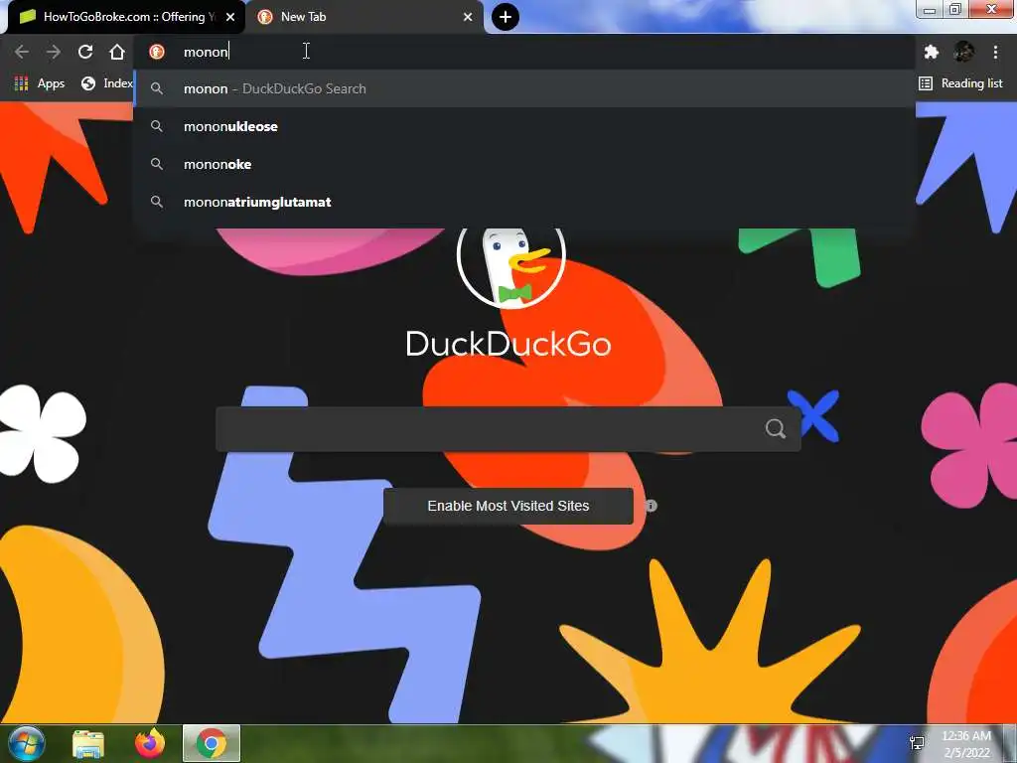The image size is (1017, 763).
Task: Open the Index bookmark
Action: point(107,83)
